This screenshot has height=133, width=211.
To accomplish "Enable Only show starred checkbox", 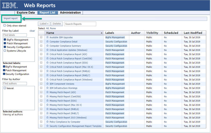I will [5, 25].
